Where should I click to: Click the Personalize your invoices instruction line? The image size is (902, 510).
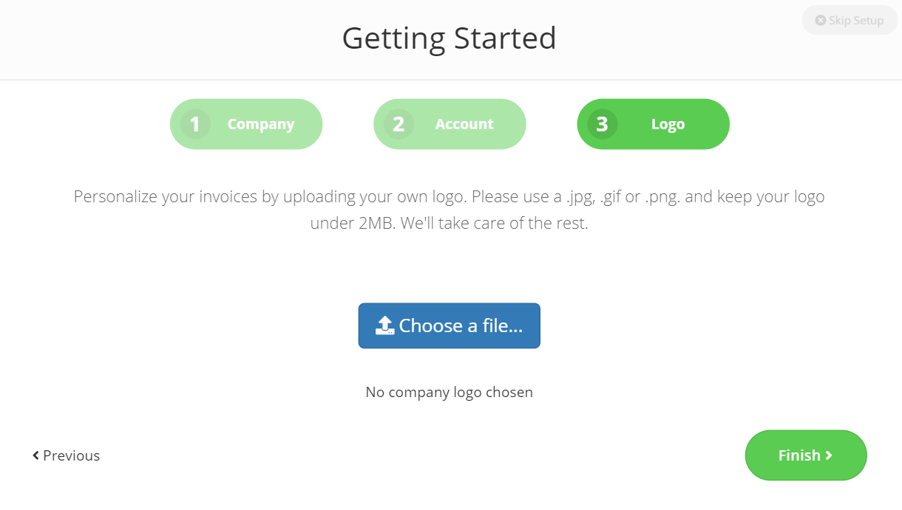tap(450, 197)
